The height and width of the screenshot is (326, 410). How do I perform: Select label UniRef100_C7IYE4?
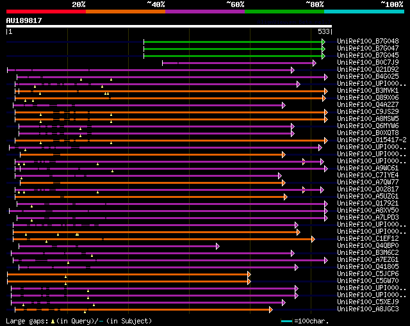pos(368,175)
